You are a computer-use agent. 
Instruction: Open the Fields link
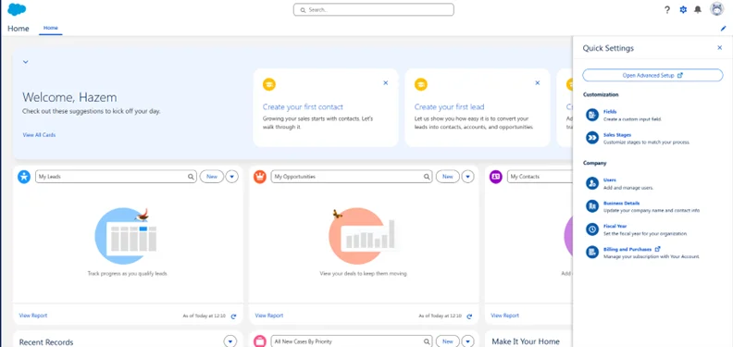pyautogui.click(x=610, y=112)
